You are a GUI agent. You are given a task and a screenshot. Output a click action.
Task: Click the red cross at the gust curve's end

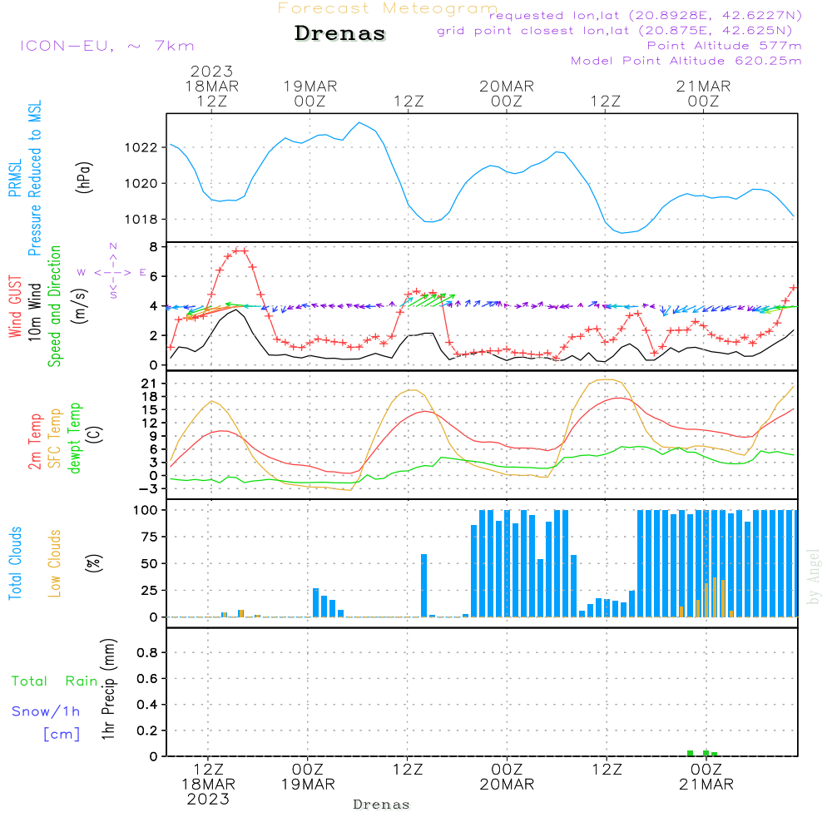click(x=794, y=287)
